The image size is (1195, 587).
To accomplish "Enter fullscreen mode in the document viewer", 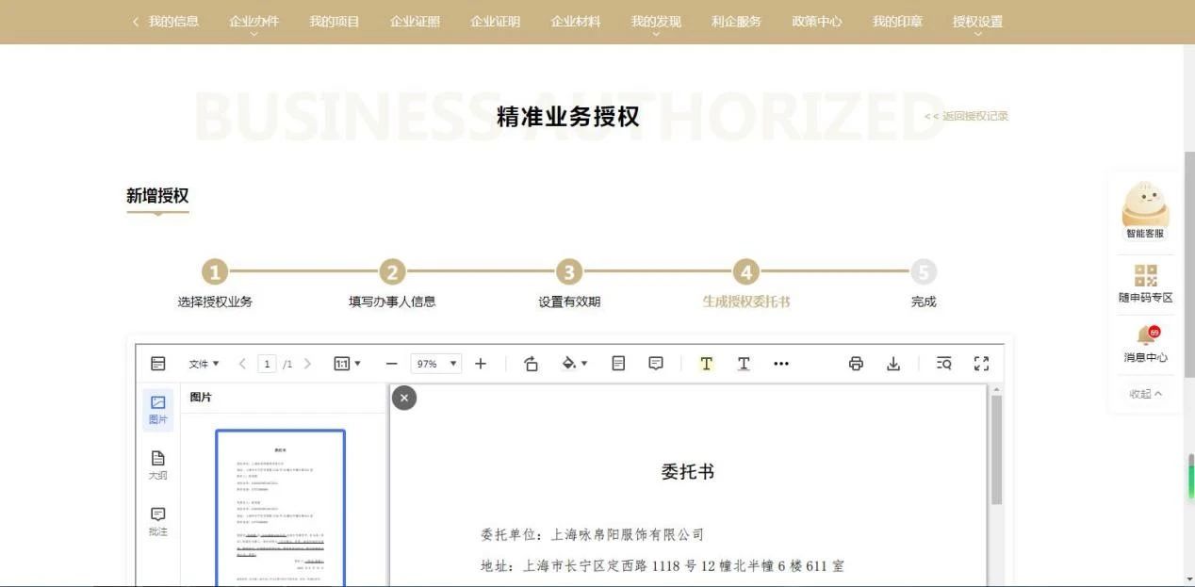I will 981,364.
